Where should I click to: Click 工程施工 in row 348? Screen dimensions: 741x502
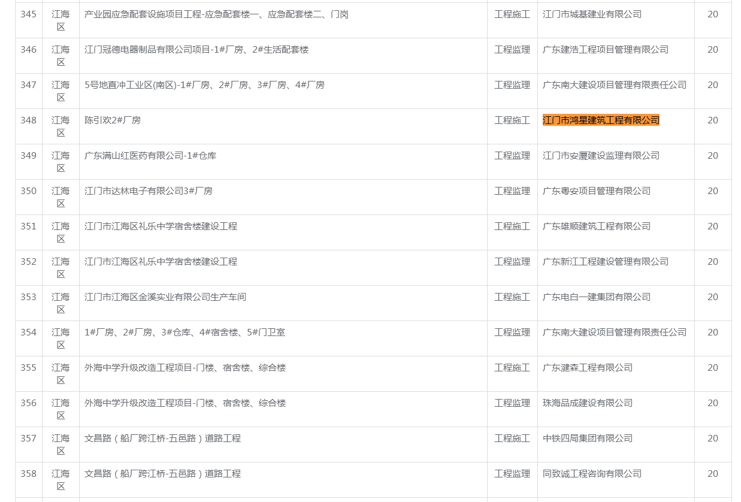[x=512, y=120]
